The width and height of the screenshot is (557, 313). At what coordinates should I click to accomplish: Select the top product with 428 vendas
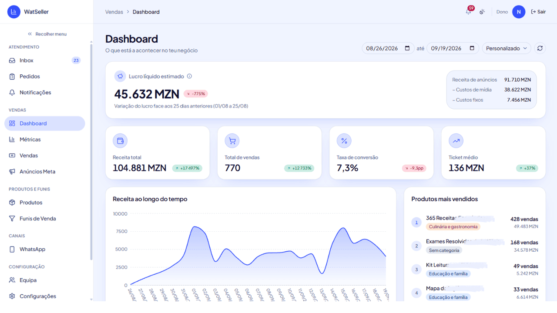475,223
